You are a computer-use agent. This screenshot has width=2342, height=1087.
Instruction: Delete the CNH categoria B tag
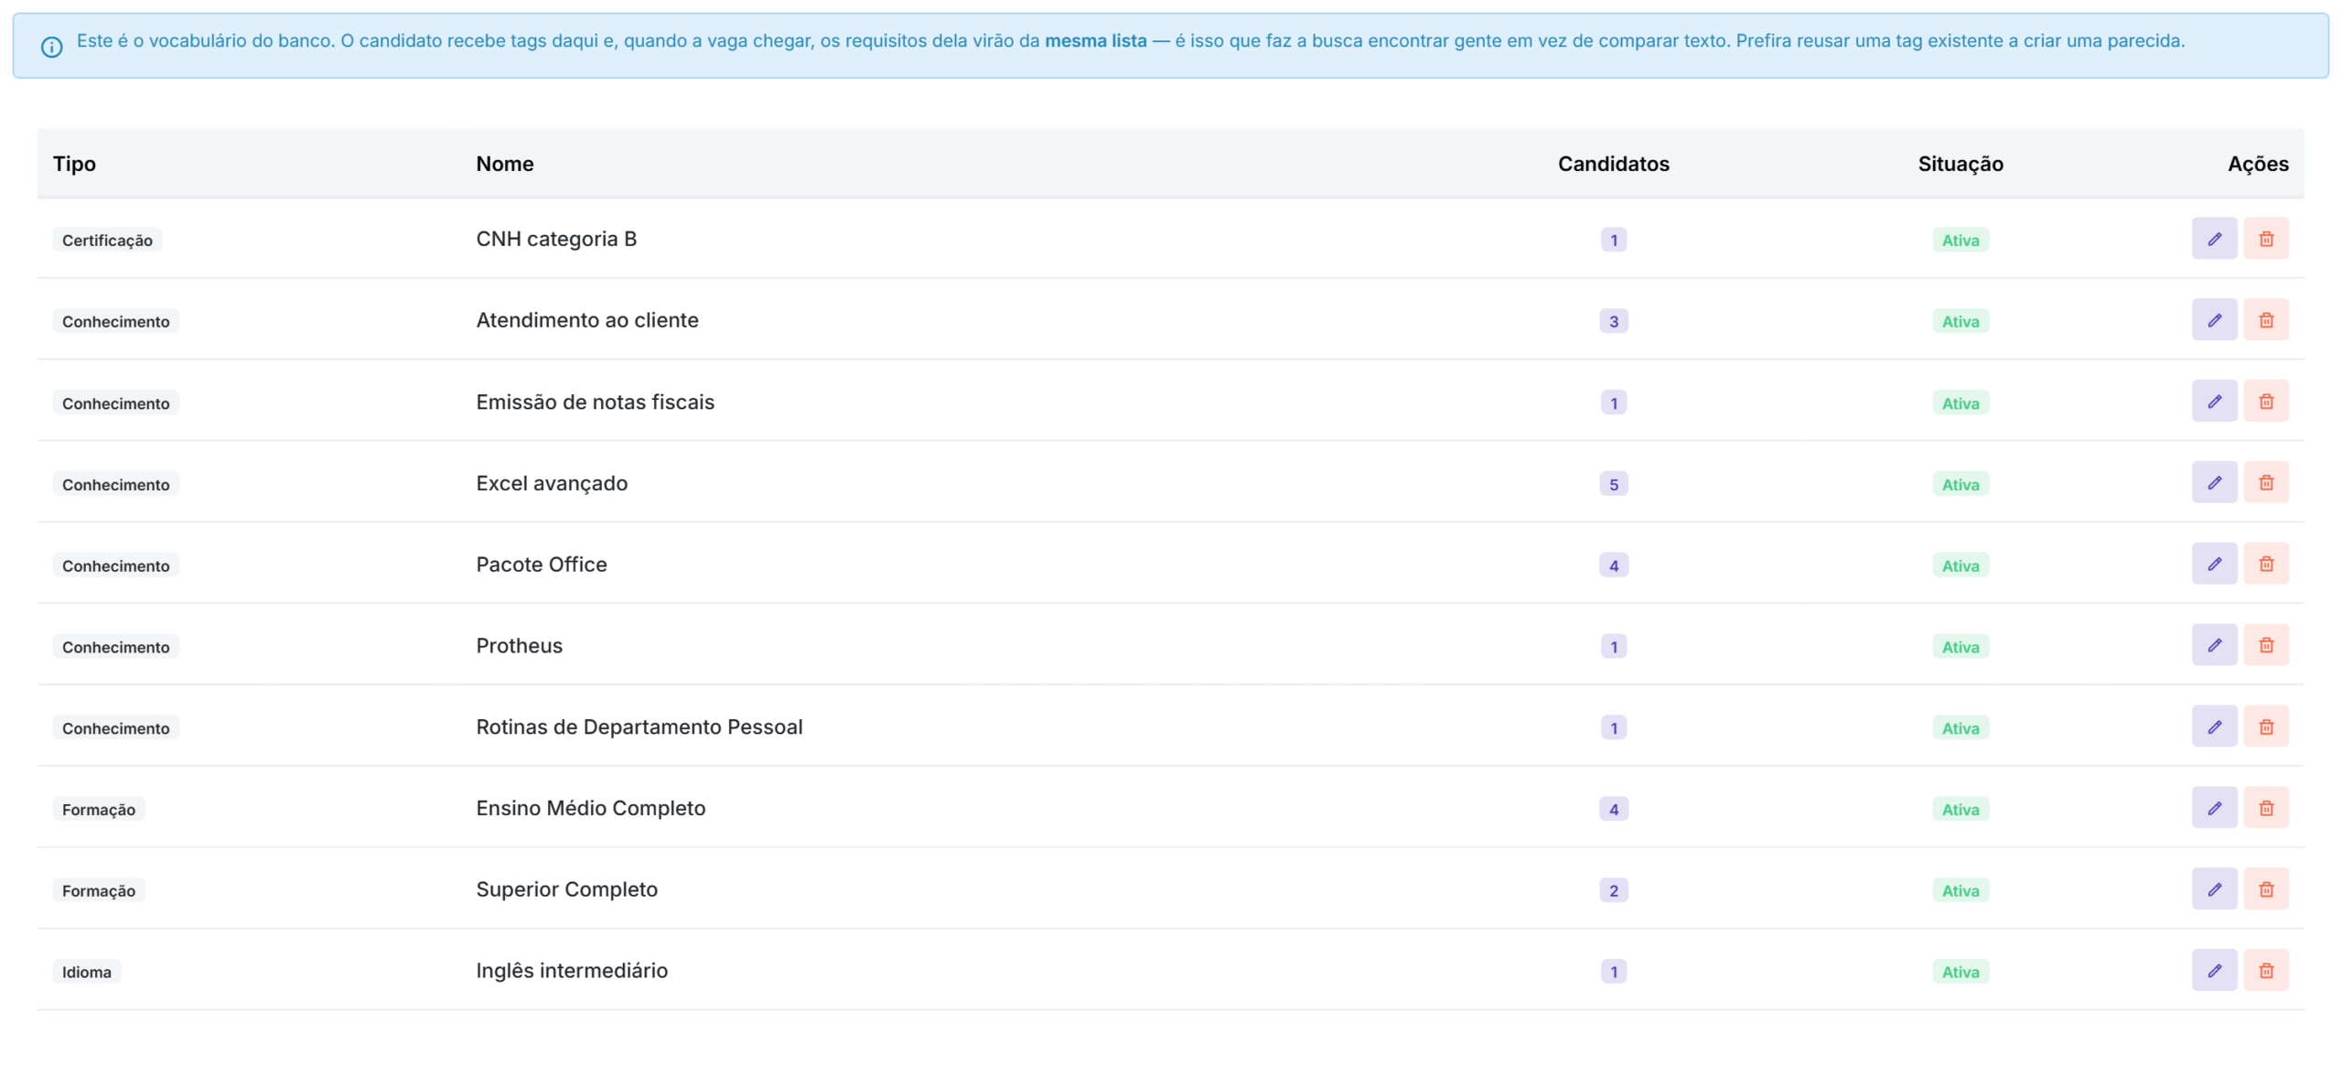(2266, 239)
